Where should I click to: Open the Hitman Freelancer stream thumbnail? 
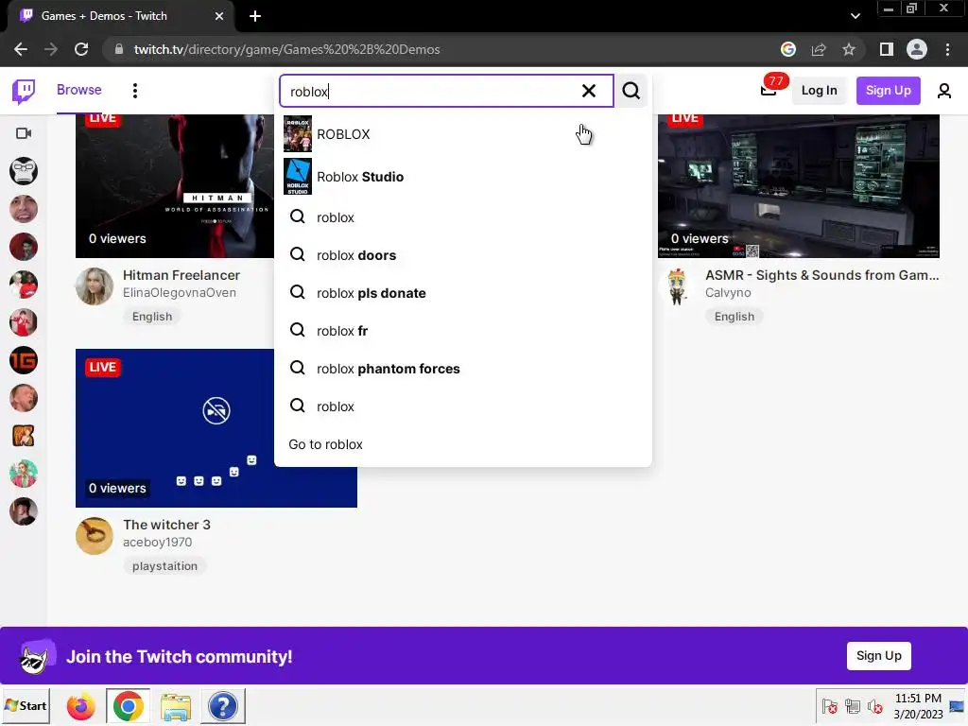click(175, 185)
